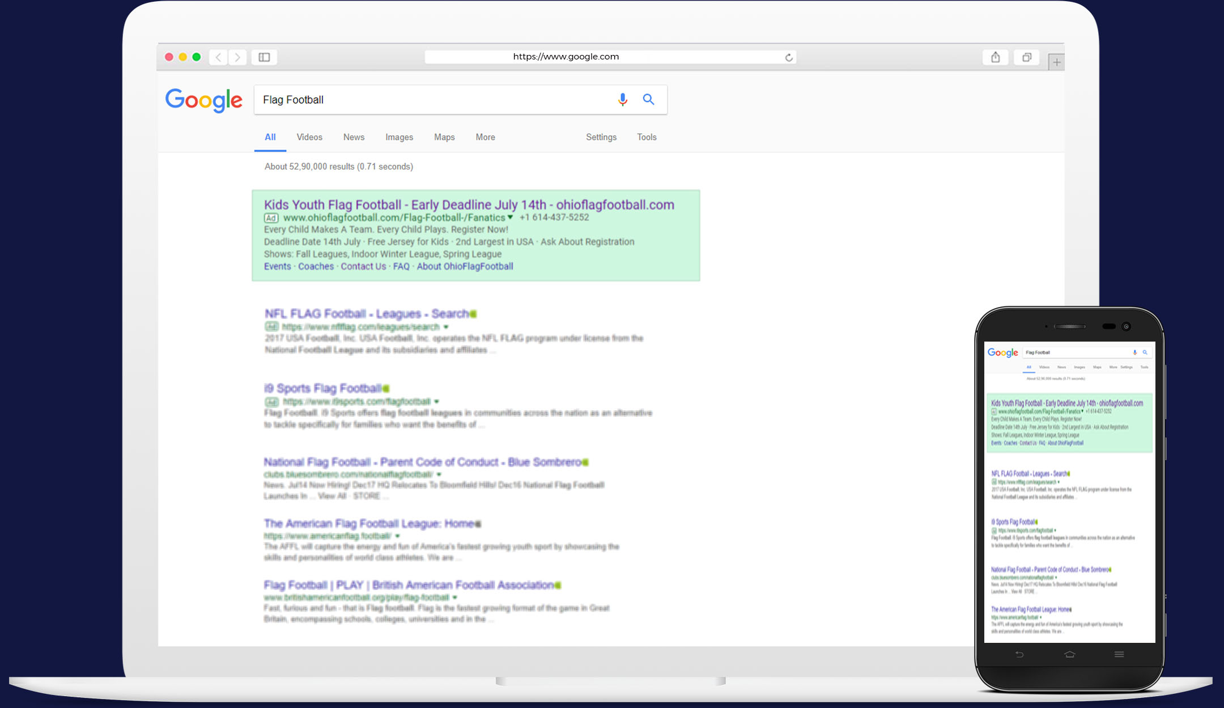This screenshot has height=708, width=1224.
Task: Expand dropdown arrow next to nflflag.com URL
Action: pyautogui.click(x=446, y=327)
